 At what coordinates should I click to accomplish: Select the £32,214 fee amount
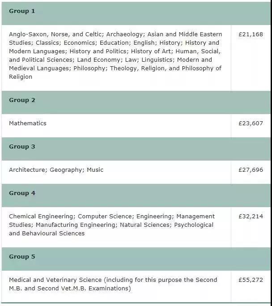251,217
